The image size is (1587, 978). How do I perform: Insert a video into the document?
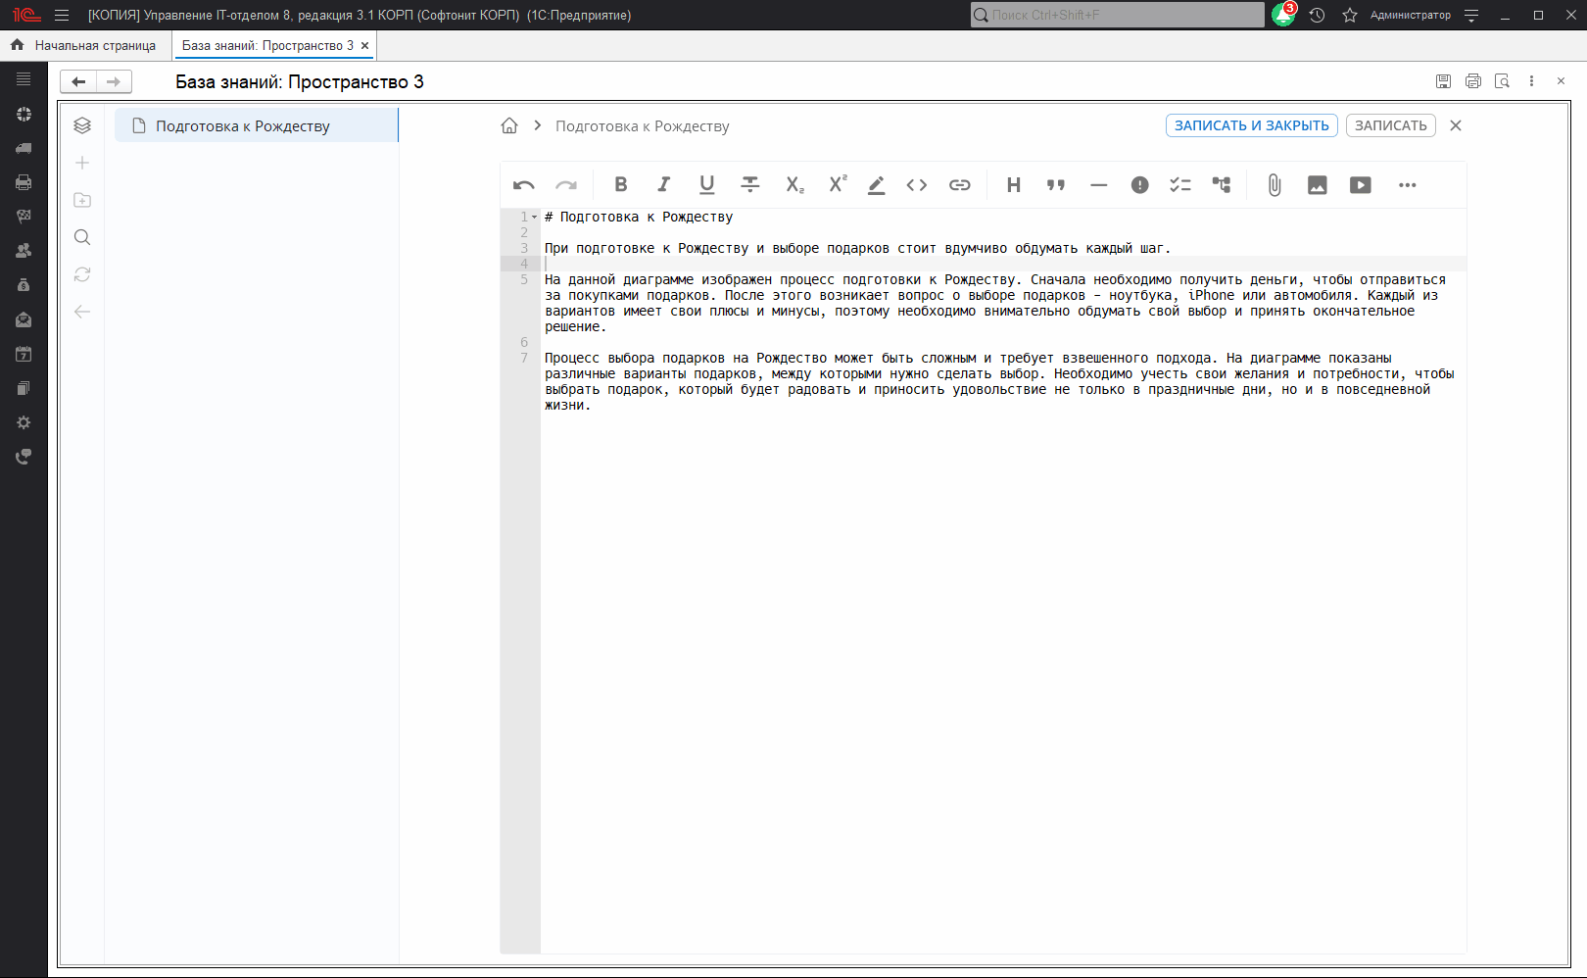1360,184
